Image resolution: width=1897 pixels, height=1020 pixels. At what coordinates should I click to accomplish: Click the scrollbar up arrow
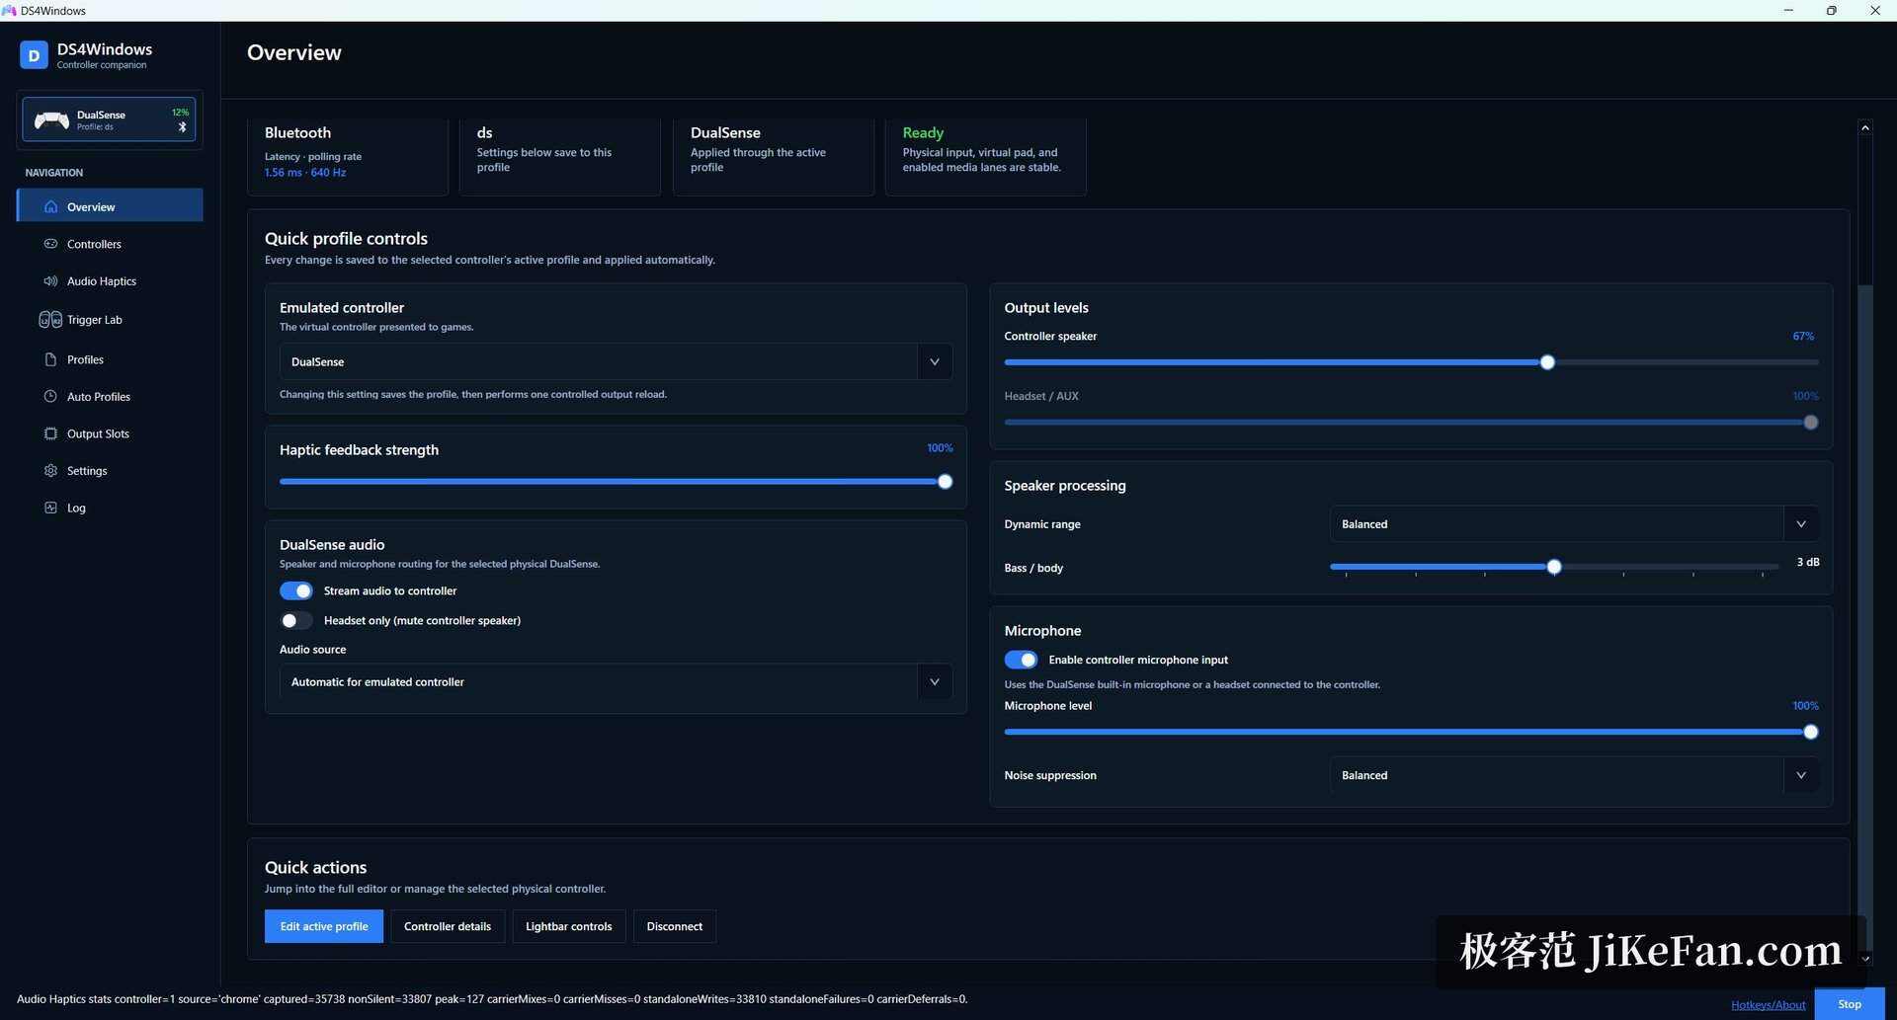pyautogui.click(x=1865, y=128)
